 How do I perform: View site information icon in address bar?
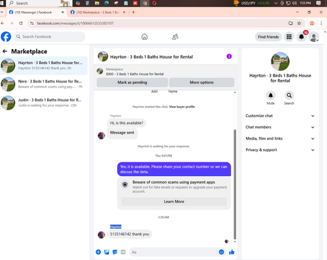(x=32, y=23)
